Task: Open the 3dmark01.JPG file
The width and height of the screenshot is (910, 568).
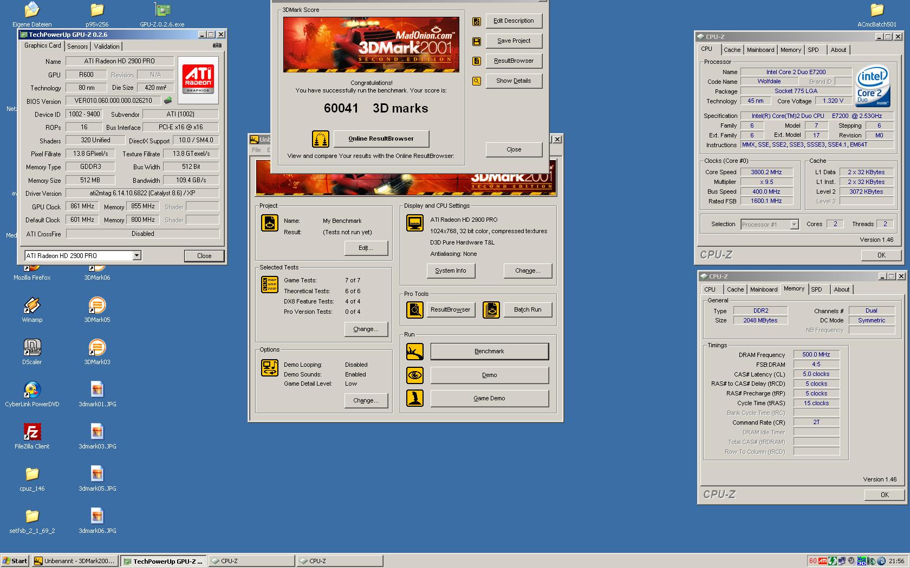Action: click(97, 394)
